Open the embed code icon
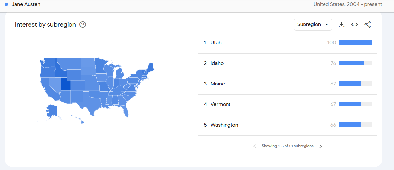This screenshot has width=394, height=170. click(354, 25)
